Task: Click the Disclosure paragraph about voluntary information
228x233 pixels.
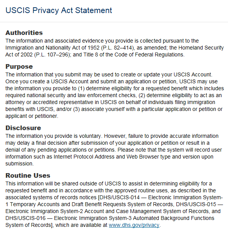Action: point(114,150)
